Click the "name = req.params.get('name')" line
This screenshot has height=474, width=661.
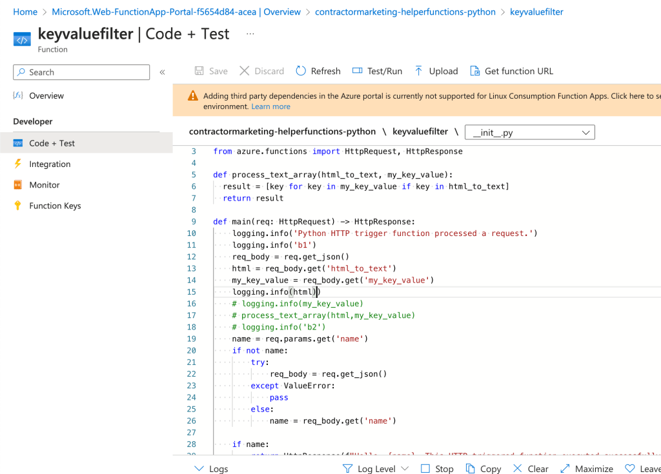pos(300,339)
